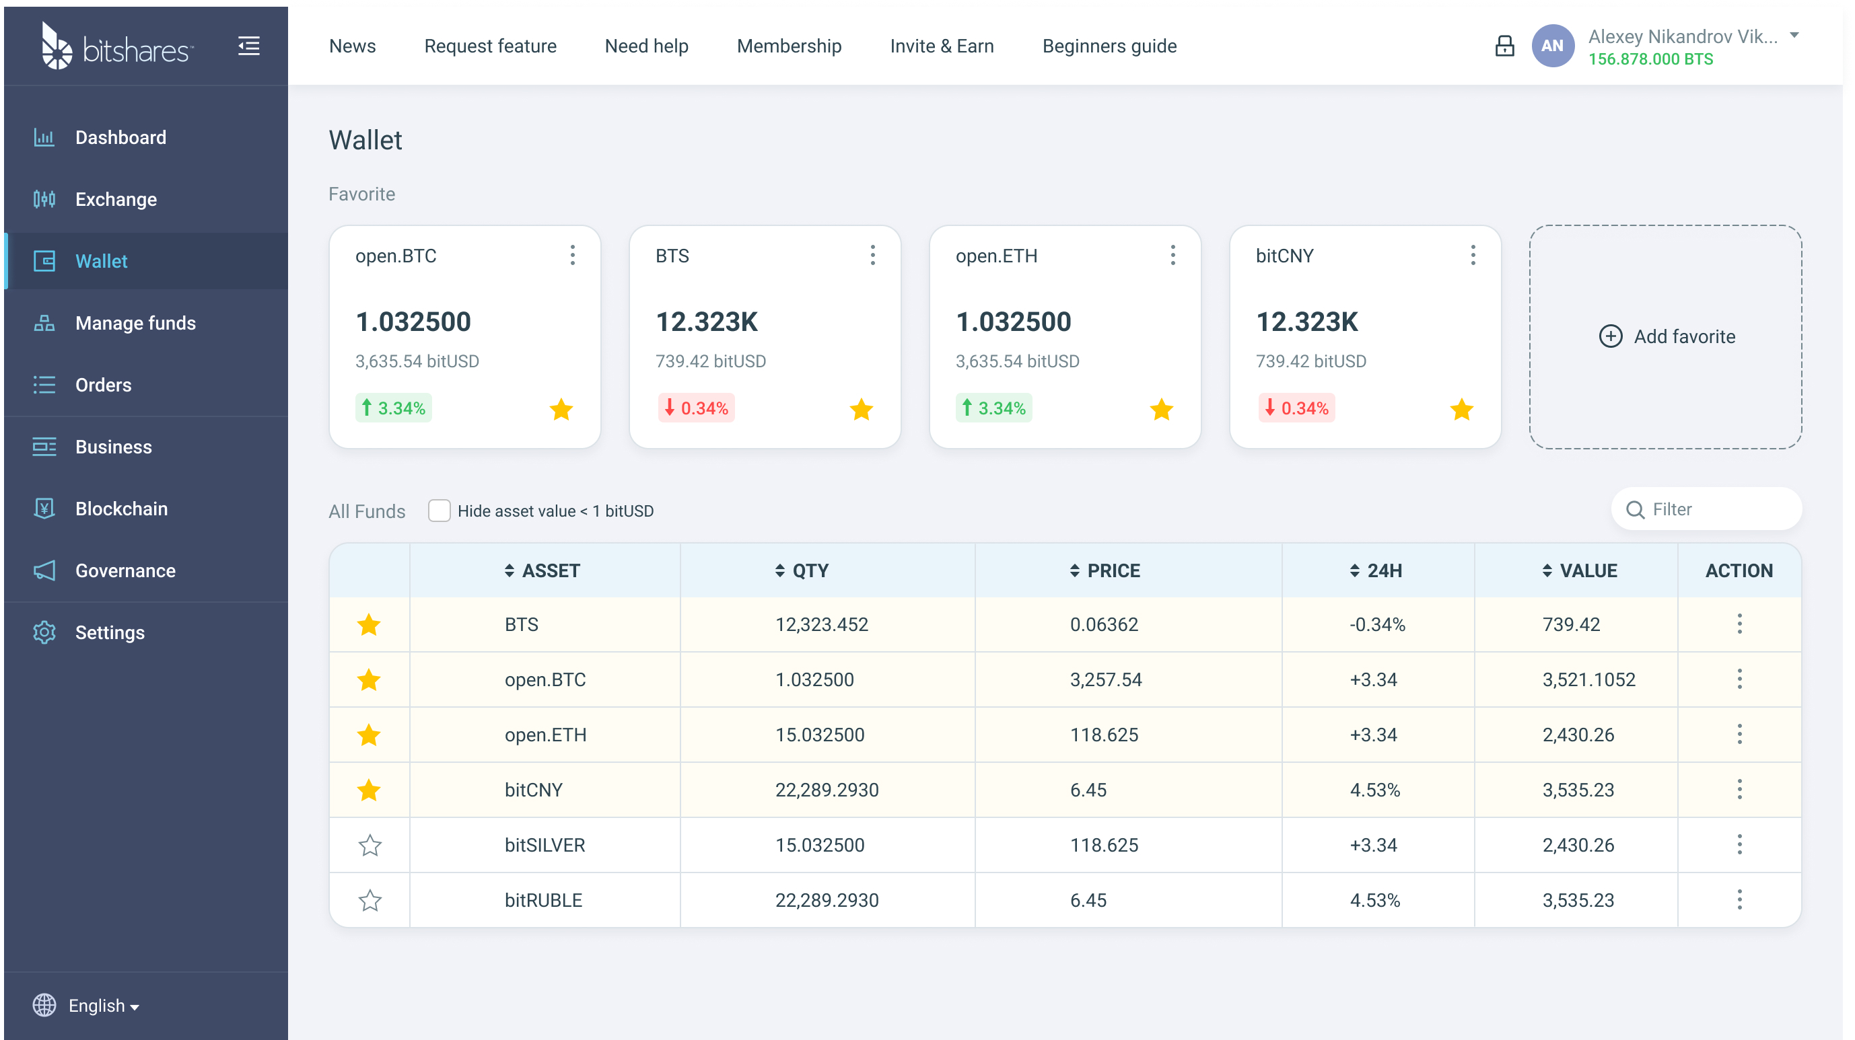The height and width of the screenshot is (1040, 1855).
Task: Open the open.BTC card options menu
Action: (x=573, y=256)
